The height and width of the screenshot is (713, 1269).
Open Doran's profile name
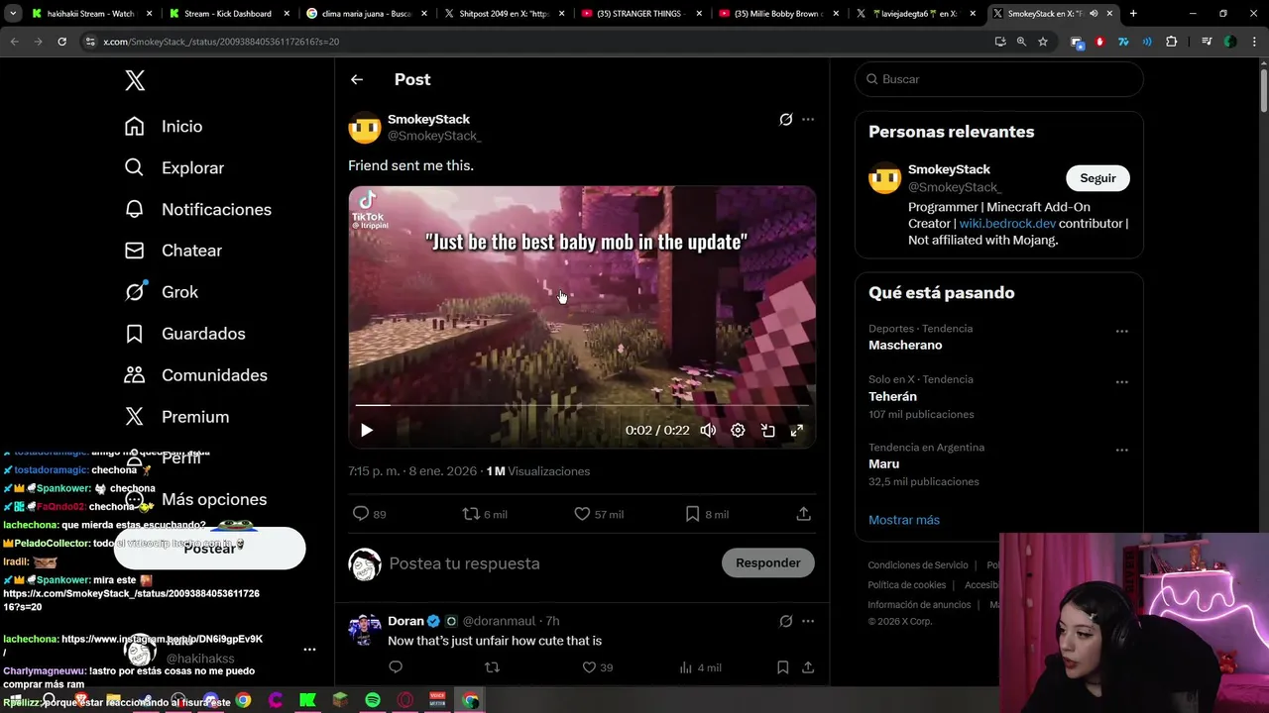405,621
